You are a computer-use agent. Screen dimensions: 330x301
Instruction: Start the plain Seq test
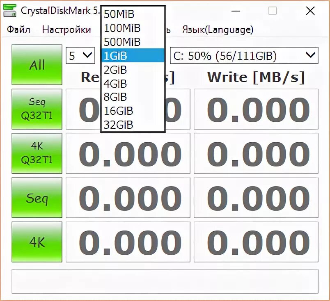[37, 198]
